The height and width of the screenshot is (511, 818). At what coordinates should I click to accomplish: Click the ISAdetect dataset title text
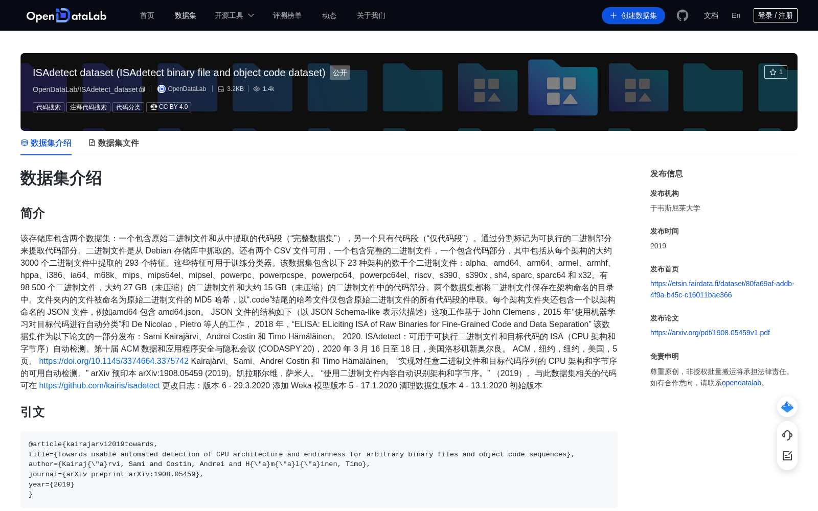pos(179,73)
